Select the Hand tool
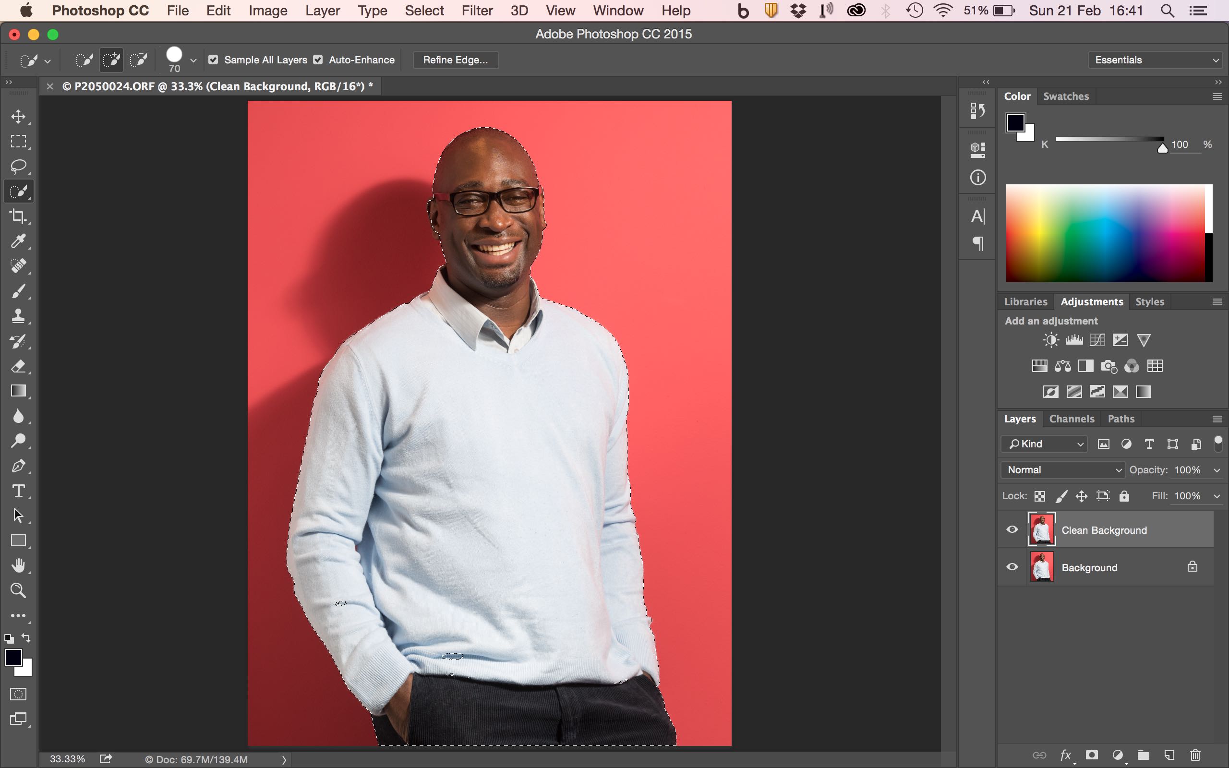The image size is (1229, 768). pos(18,565)
